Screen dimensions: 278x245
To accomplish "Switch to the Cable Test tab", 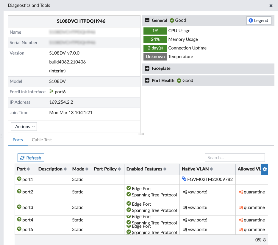I will tap(41, 139).
